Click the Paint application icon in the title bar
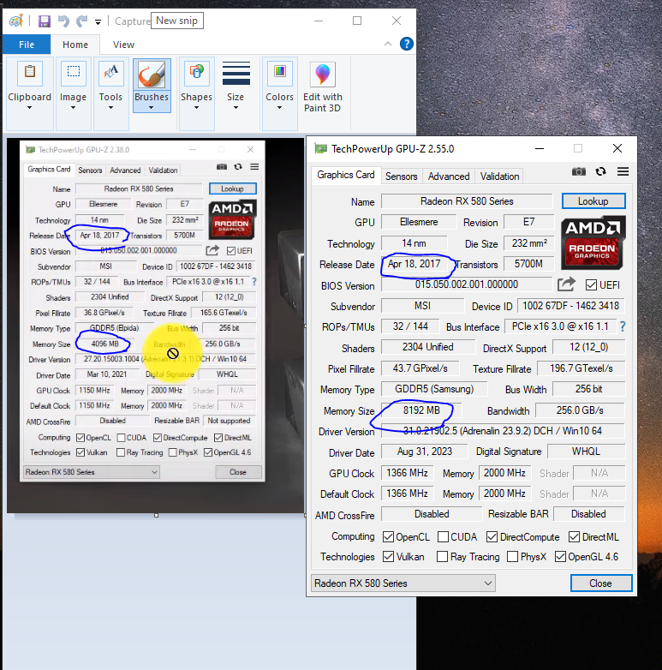The height and width of the screenshot is (670, 662). (16, 21)
